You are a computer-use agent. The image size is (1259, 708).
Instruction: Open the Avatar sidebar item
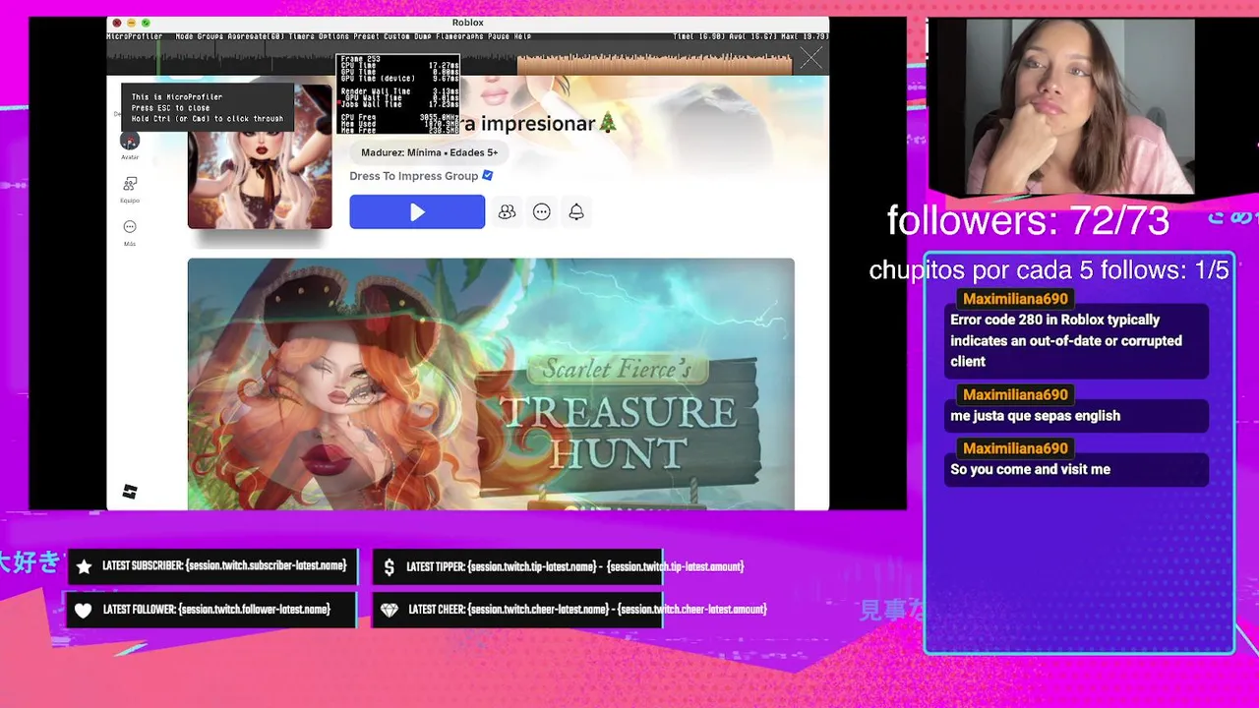click(130, 145)
